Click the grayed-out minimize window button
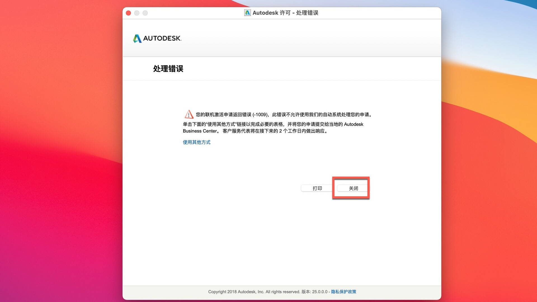 [137, 13]
